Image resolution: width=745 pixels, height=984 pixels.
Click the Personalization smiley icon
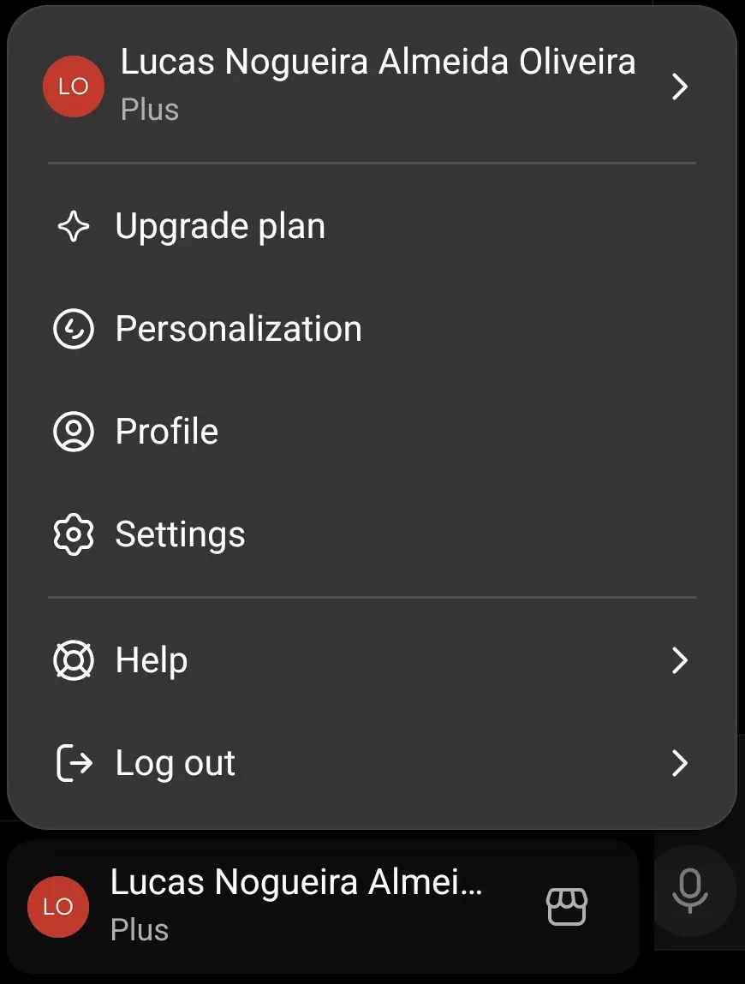tap(74, 329)
